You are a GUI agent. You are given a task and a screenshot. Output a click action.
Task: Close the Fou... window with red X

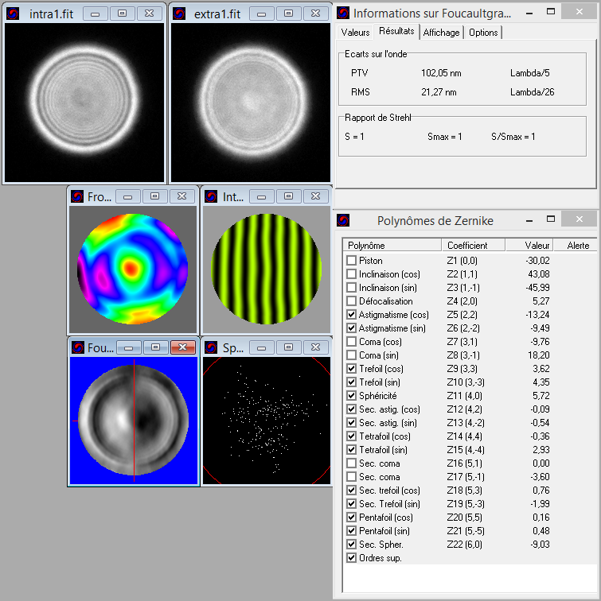coord(182,347)
